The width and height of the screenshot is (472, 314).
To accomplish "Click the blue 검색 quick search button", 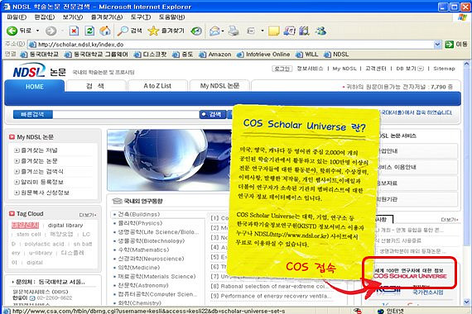I will pos(213,114).
